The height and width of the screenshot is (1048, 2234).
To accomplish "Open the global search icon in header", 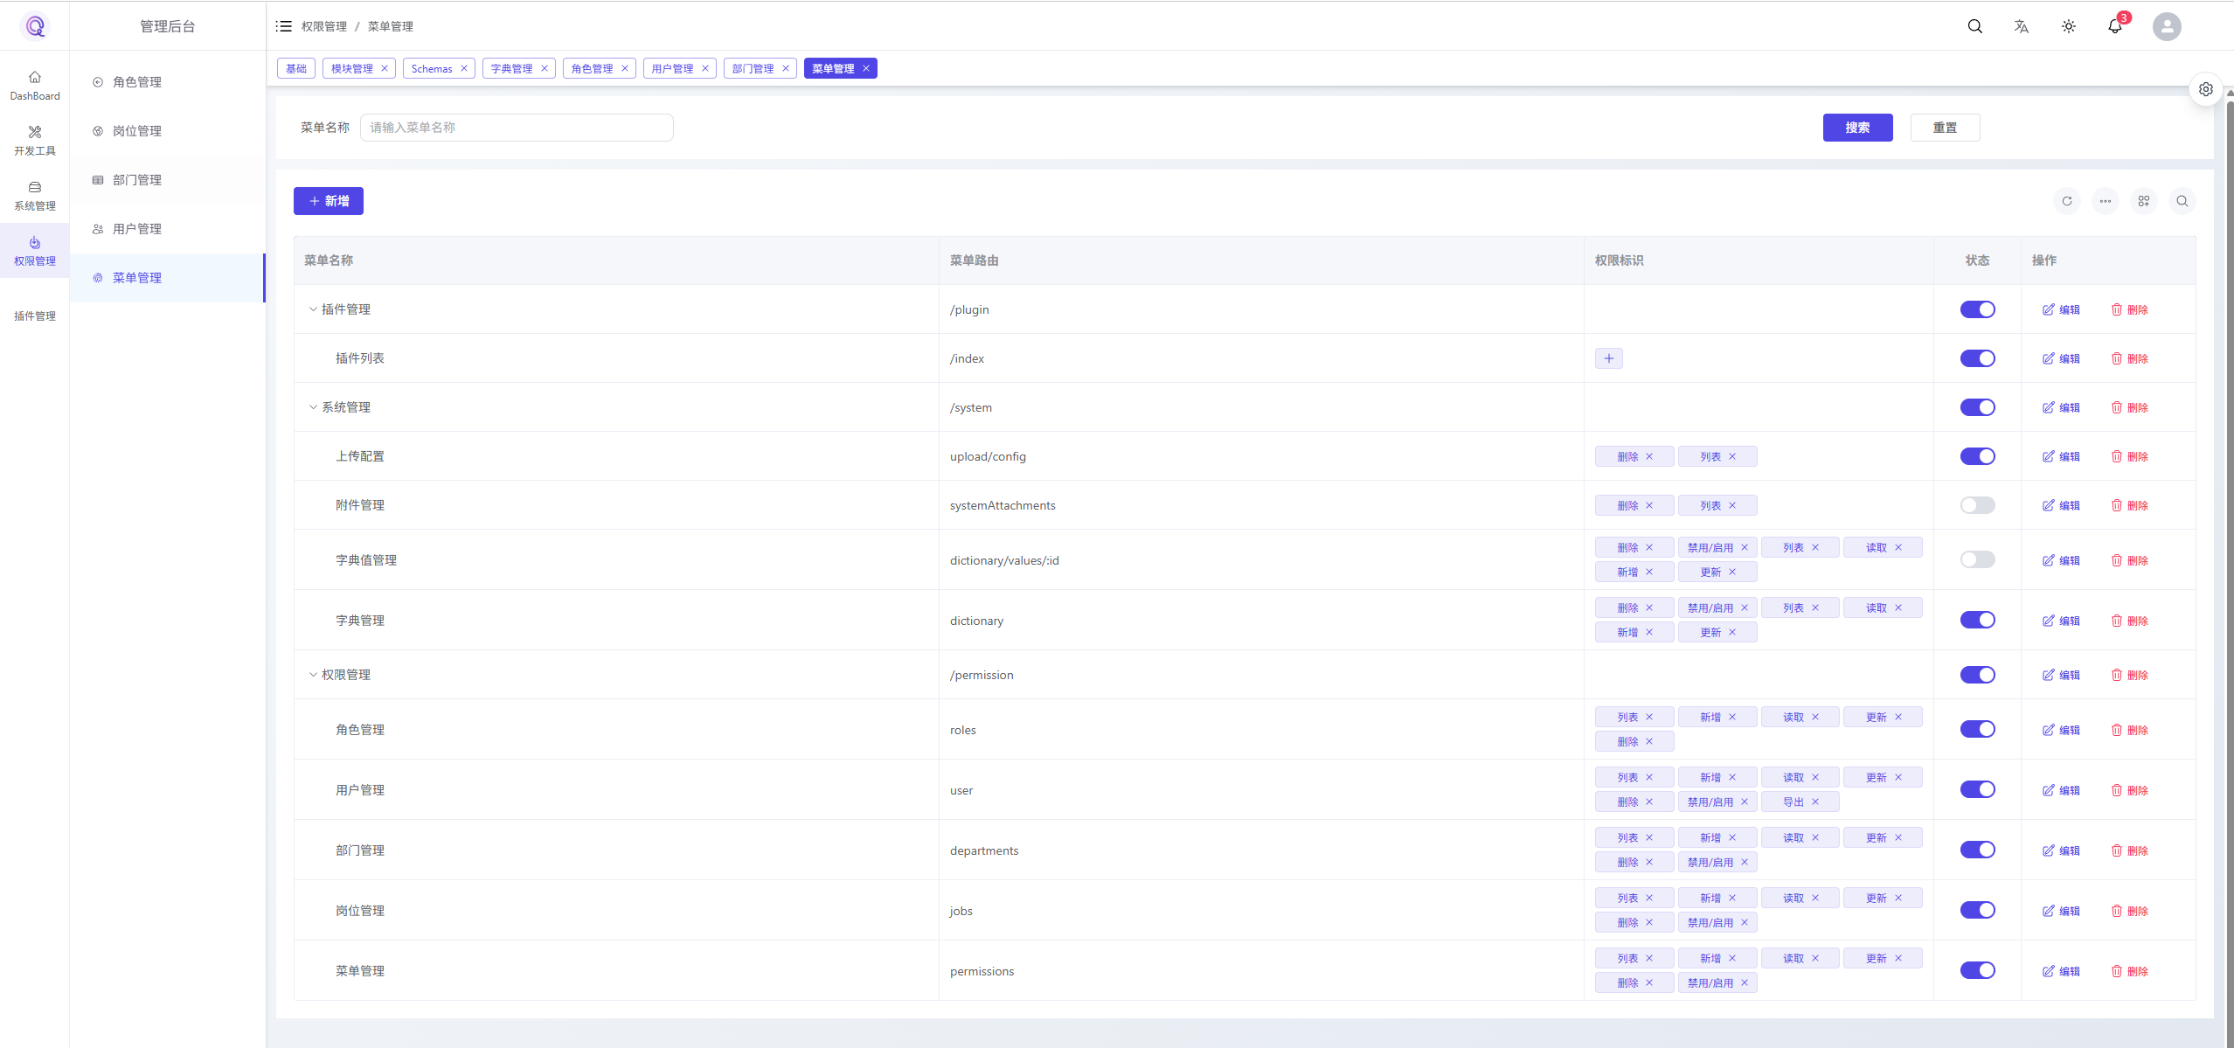I will pos(1975,26).
